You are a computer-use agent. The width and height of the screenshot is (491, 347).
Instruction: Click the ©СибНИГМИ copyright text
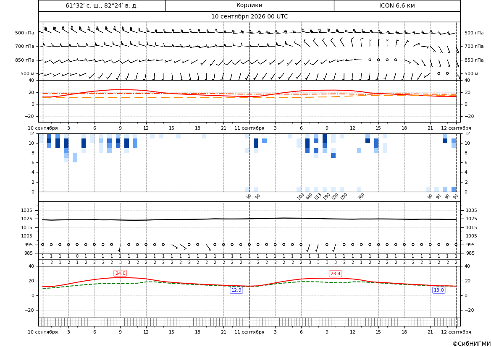click(472, 344)
